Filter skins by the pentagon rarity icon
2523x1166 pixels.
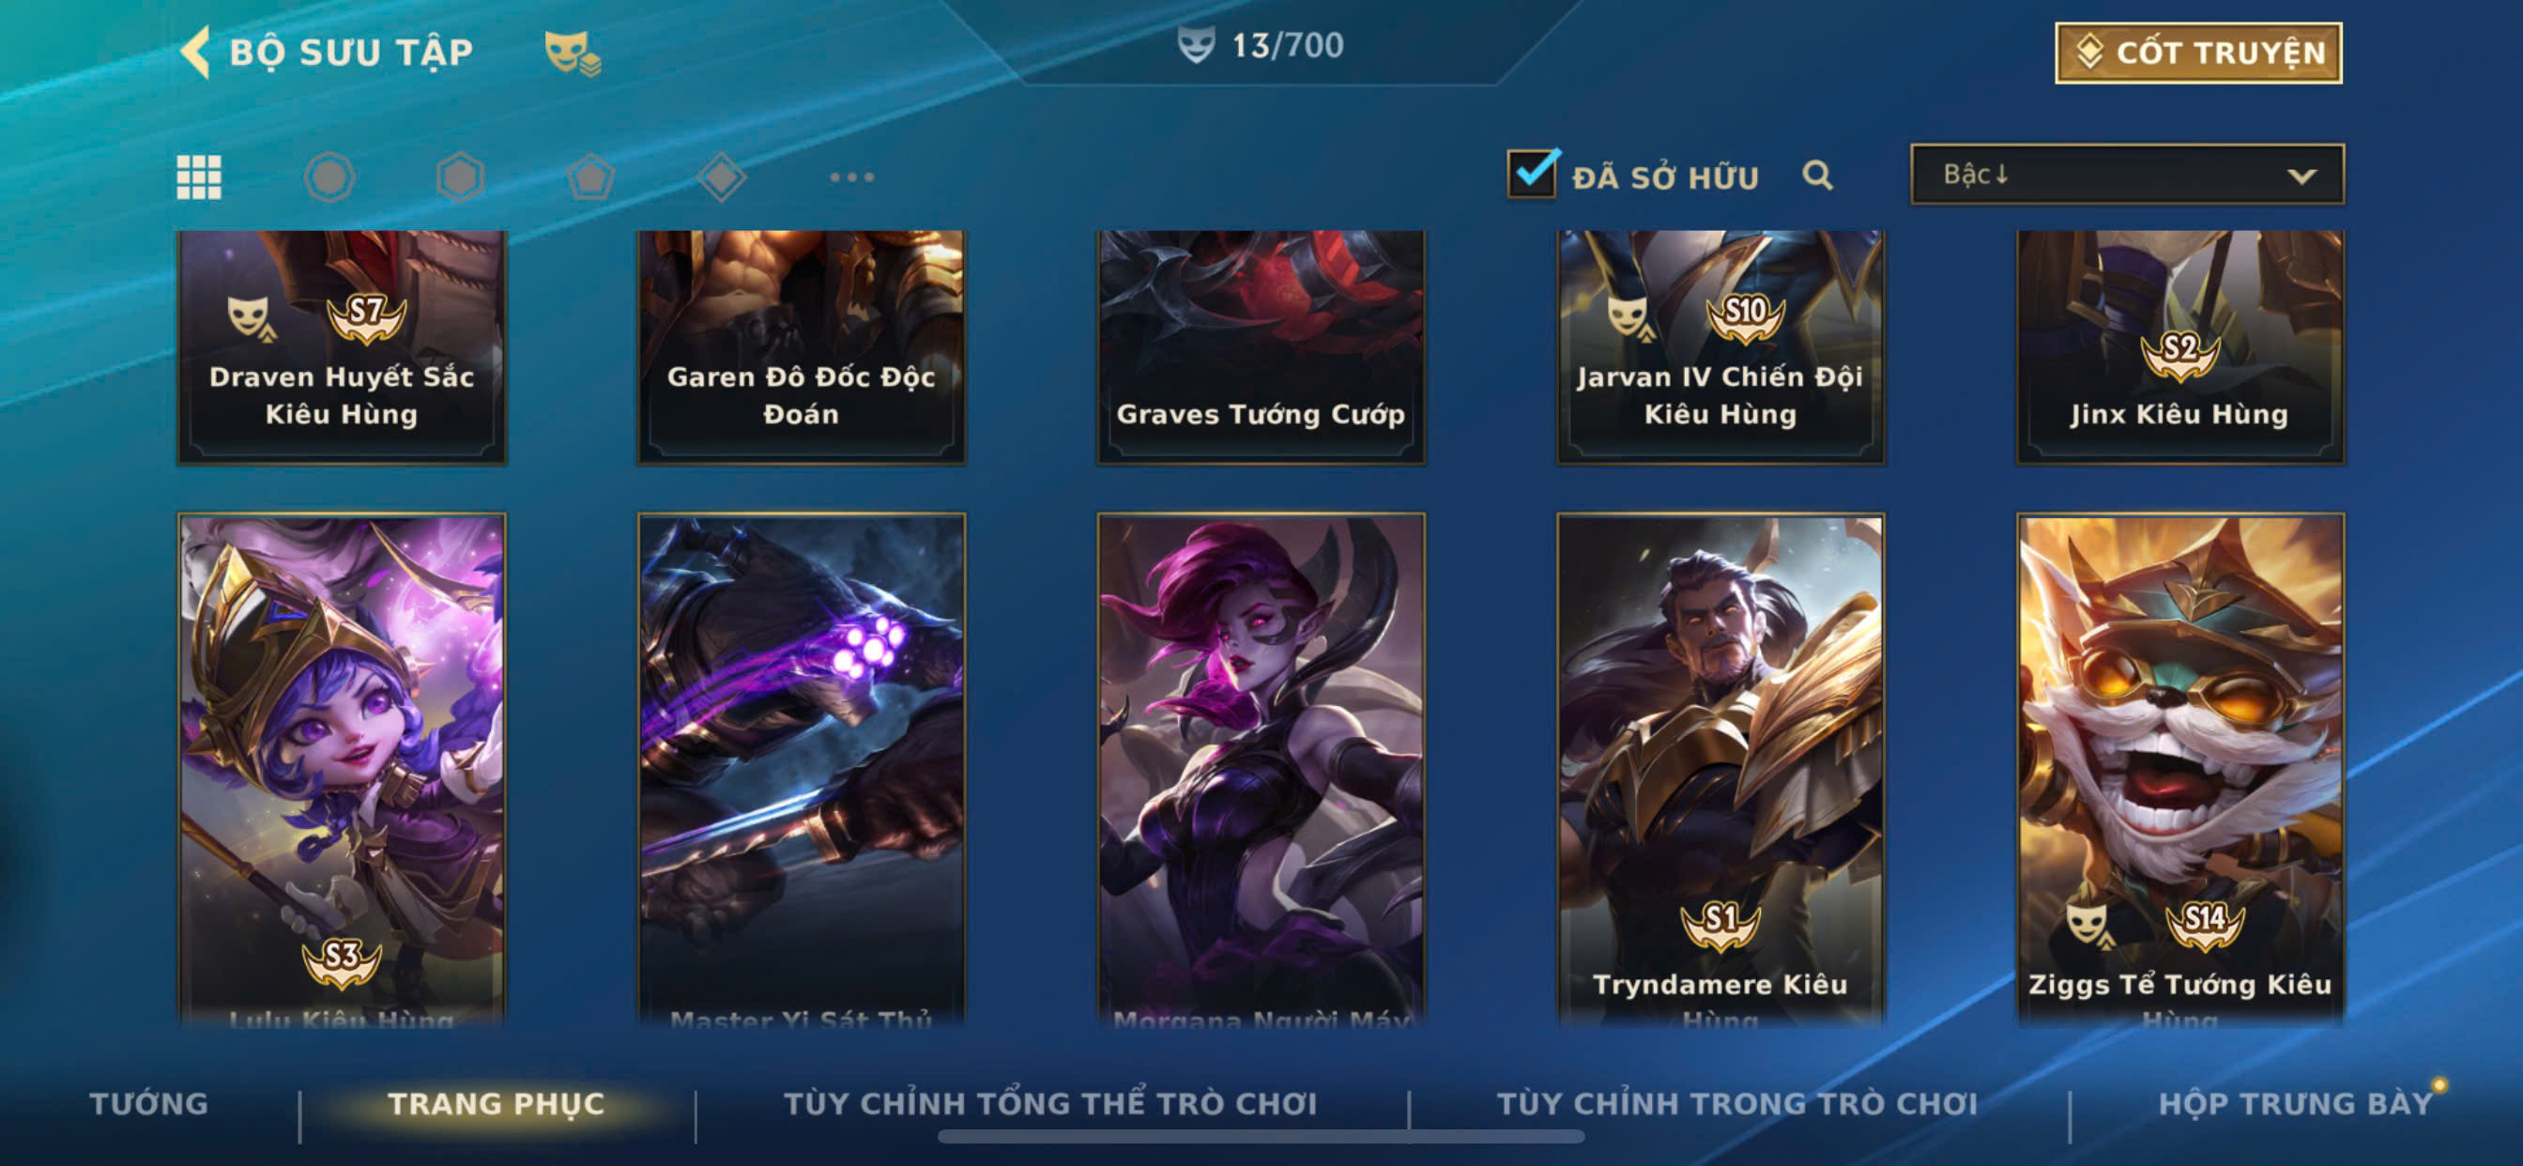pos(590,177)
